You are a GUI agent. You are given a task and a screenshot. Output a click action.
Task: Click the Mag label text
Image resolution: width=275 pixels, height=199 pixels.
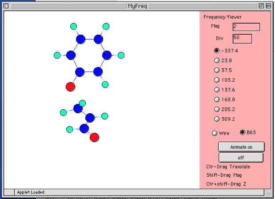215,26
